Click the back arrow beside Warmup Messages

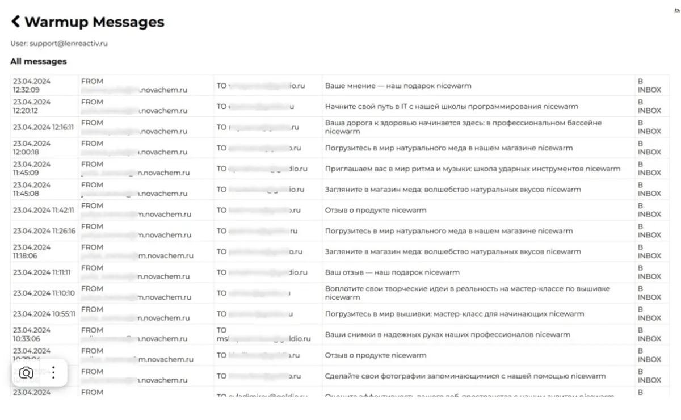pos(16,22)
